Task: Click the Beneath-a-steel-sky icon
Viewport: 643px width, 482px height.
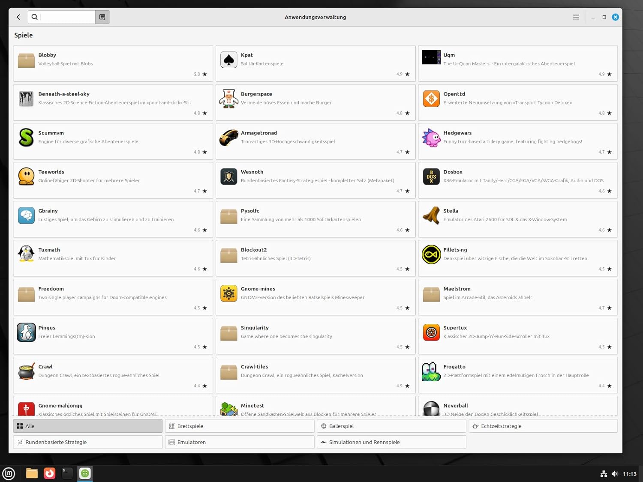Action: (26, 99)
